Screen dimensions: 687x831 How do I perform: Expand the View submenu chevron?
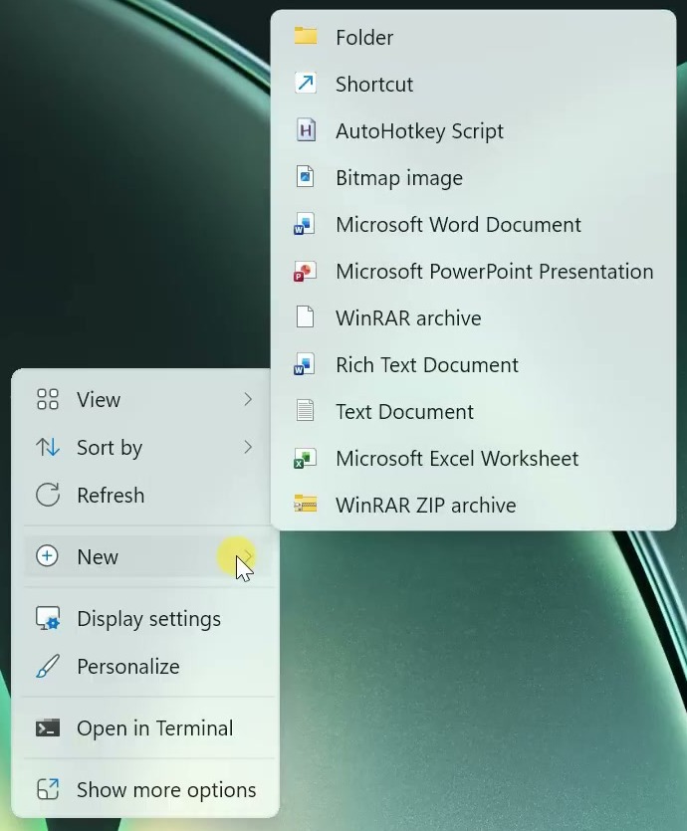[x=248, y=399]
